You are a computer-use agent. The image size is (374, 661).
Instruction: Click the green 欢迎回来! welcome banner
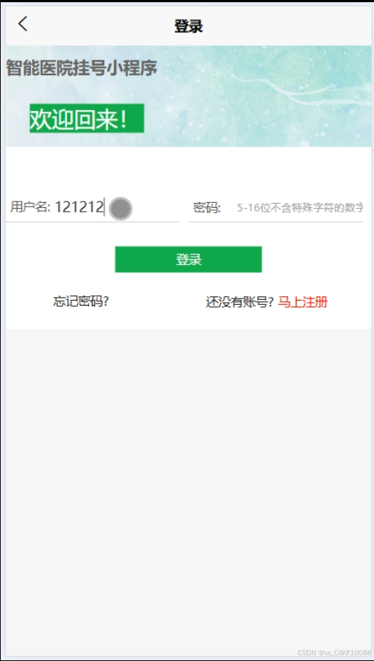87,118
